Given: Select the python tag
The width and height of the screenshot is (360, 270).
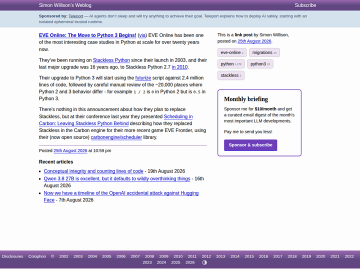Looking at the screenshot, I should click(x=231, y=64).
